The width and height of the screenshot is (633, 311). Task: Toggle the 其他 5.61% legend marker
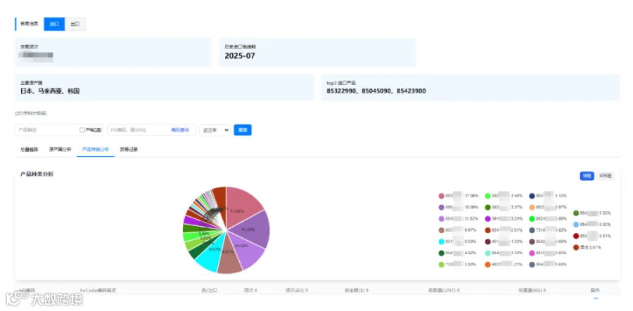click(576, 247)
